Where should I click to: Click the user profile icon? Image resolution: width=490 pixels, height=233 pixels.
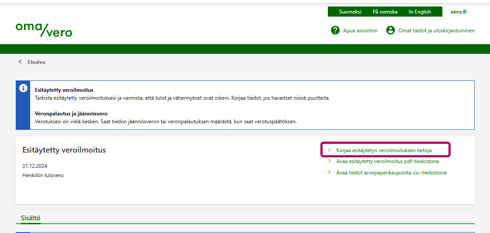point(390,30)
